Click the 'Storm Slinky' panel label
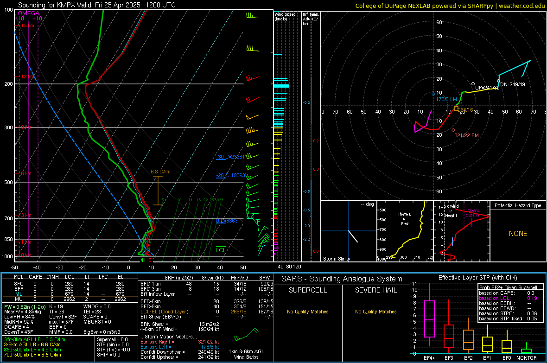Viewport: 547px width, 363px height. coord(336,259)
